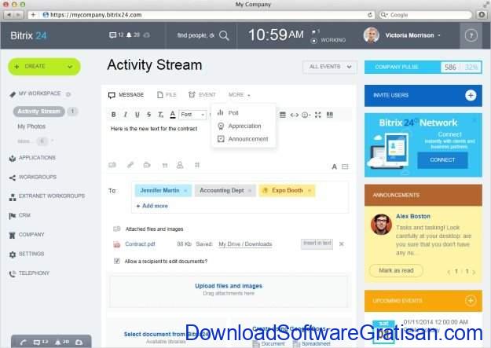Image resolution: width=491 pixels, height=348 pixels.
Task: Apply italic formatting button
Action: 125,115
